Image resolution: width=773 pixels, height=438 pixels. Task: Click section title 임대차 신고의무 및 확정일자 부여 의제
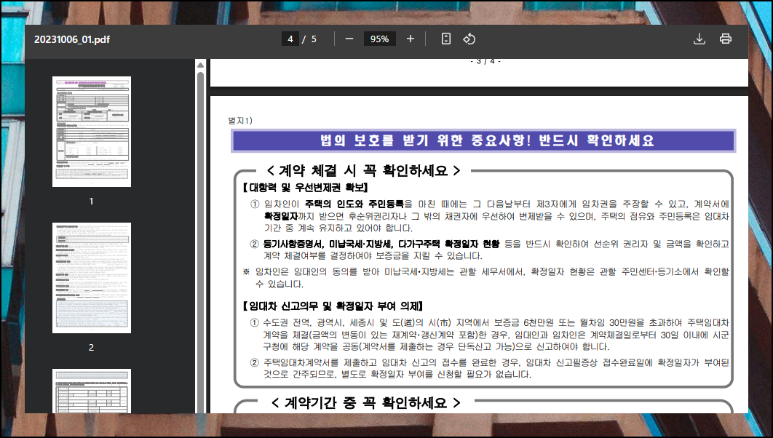[x=333, y=306]
